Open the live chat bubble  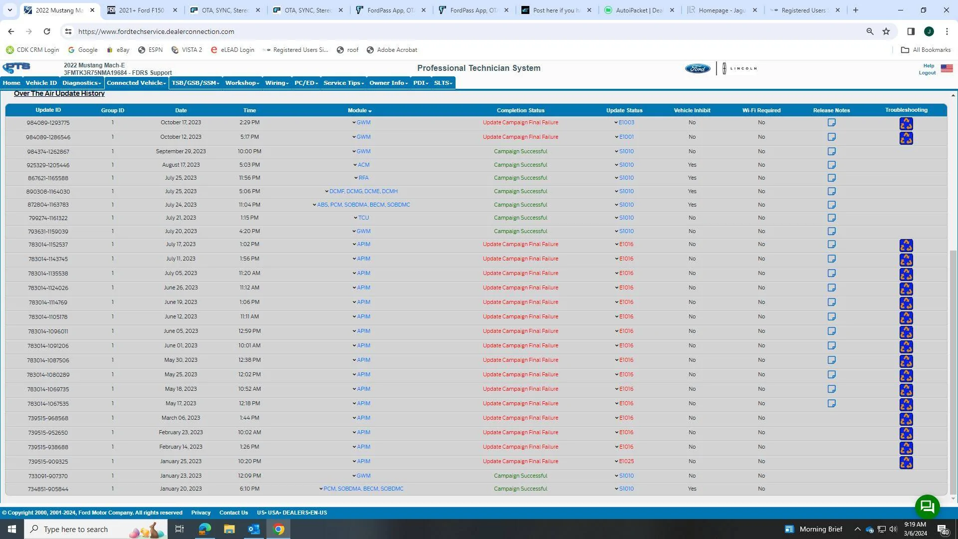pyautogui.click(x=927, y=507)
